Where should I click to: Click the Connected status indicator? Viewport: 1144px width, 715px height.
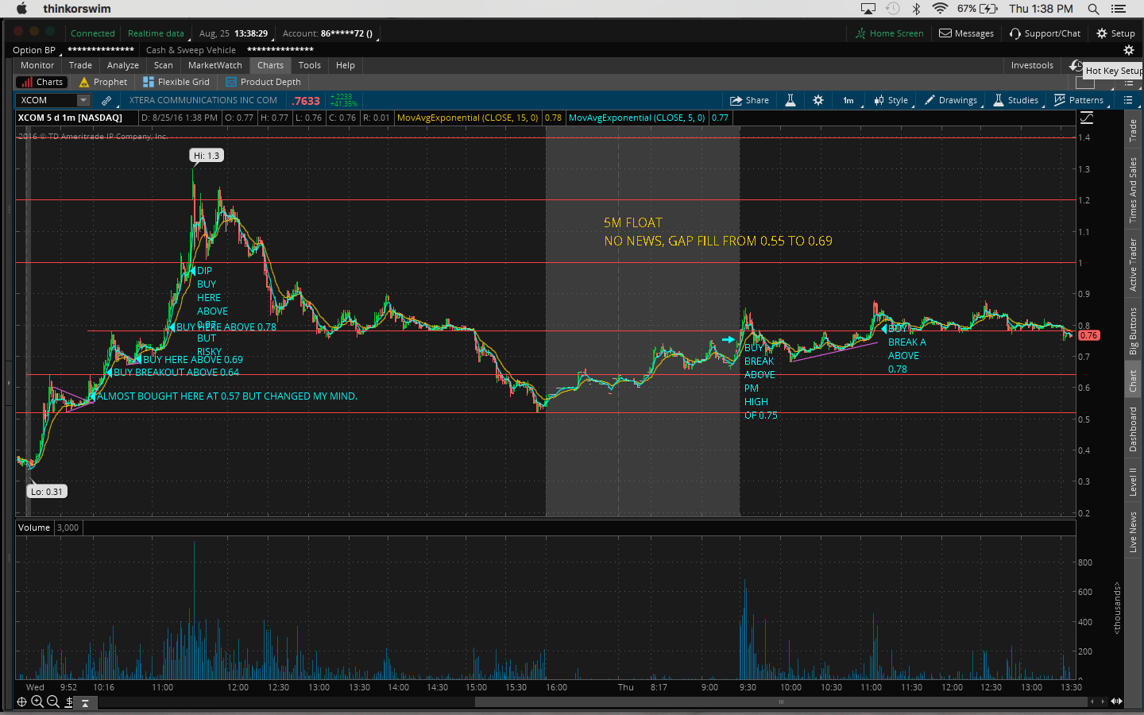point(93,33)
